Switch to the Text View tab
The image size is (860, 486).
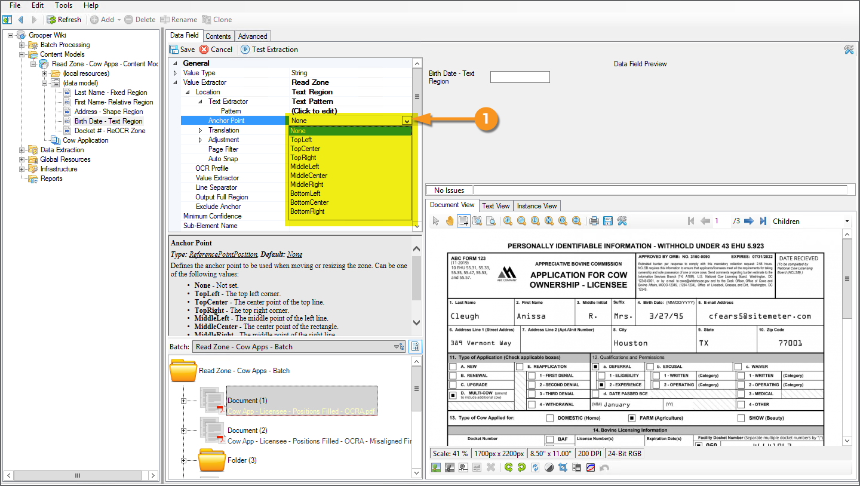496,205
